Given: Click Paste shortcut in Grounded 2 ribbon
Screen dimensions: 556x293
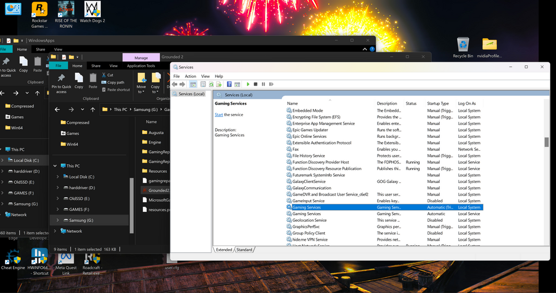Looking at the screenshot, I should pyautogui.click(x=116, y=90).
